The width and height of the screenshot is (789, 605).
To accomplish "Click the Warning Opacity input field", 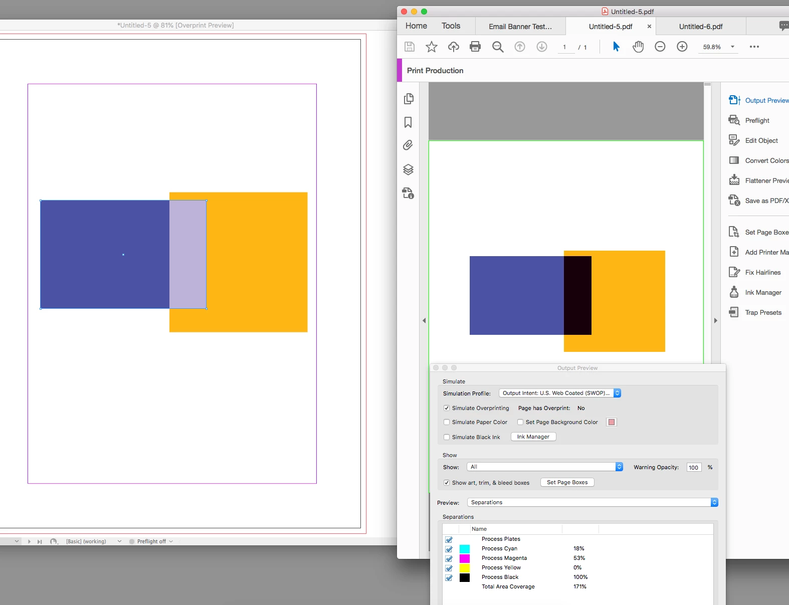I will [x=694, y=467].
